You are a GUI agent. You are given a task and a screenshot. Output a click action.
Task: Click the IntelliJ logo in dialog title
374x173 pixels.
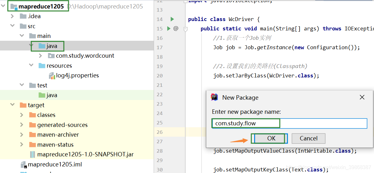(214, 97)
